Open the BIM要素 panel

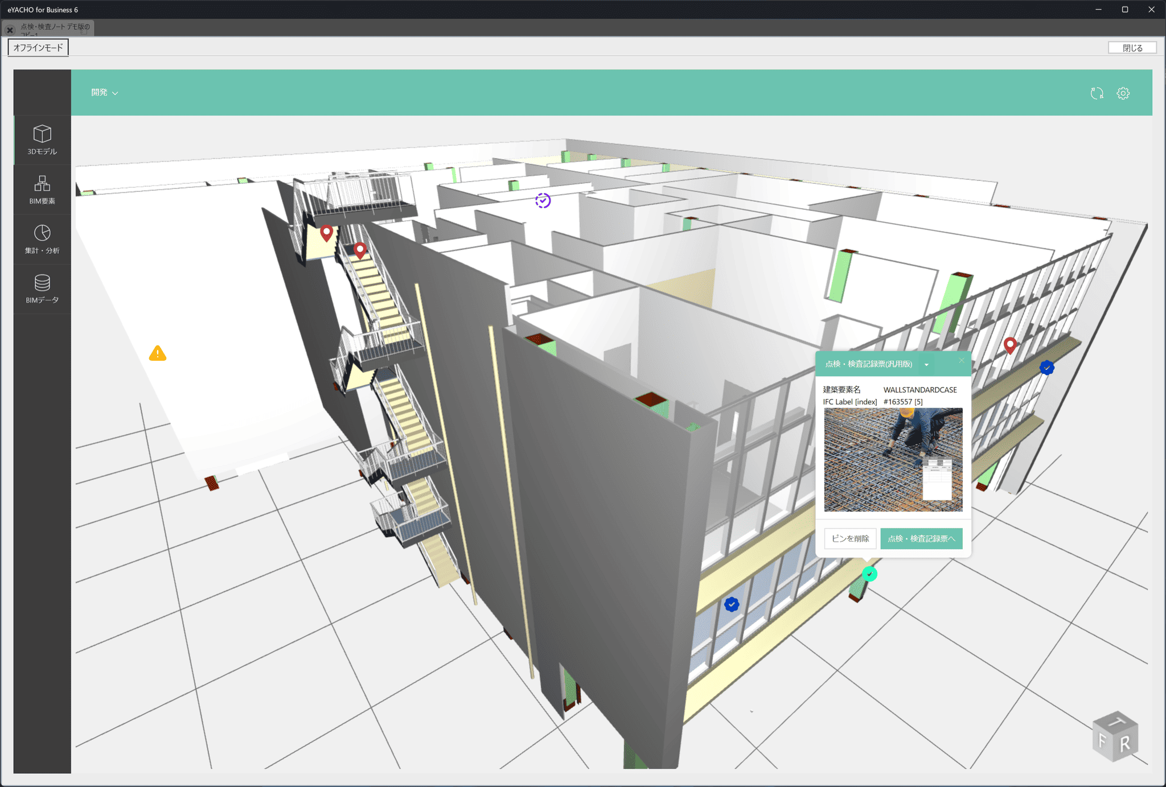(x=42, y=189)
